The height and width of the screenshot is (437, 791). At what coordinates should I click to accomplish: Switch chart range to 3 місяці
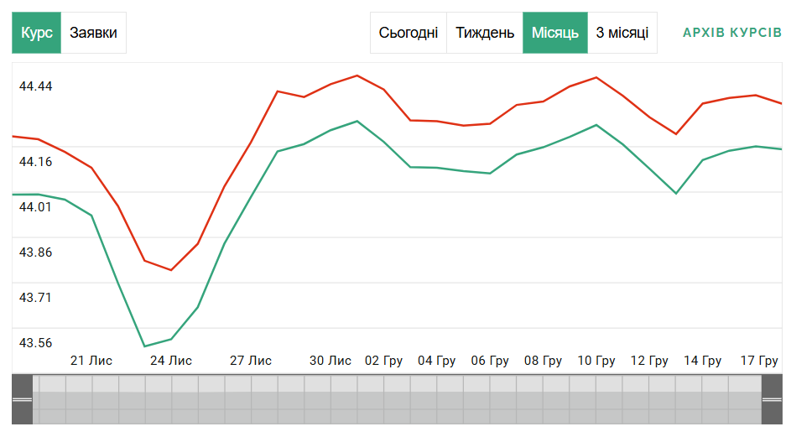622,33
